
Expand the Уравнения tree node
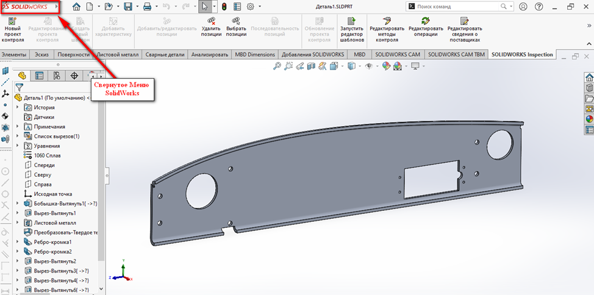coord(18,146)
